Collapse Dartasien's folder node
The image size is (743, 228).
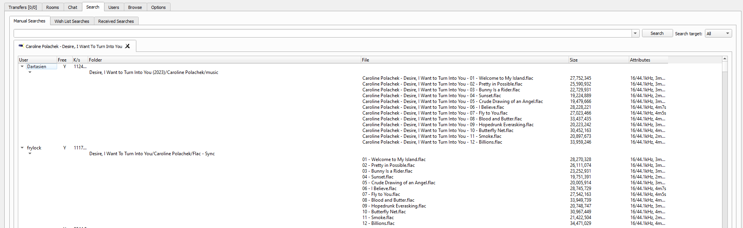click(x=30, y=72)
